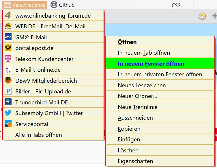Click the Telekom Kundencenter T icon

point(8,59)
